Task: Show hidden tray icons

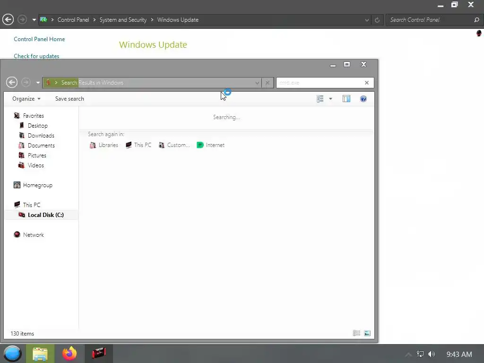Action: [408, 354]
